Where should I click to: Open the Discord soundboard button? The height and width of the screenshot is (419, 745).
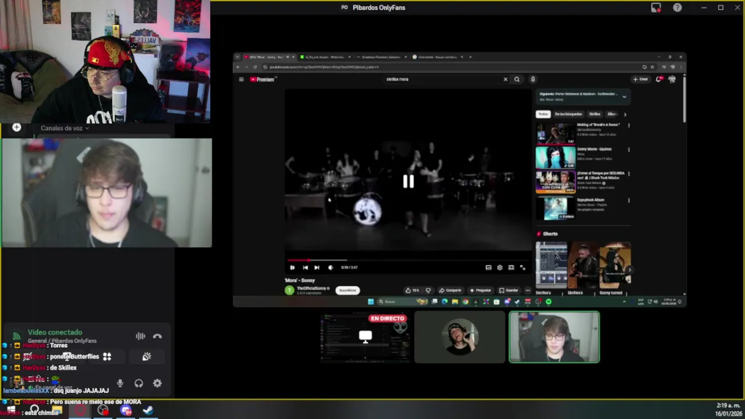pos(147,356)
